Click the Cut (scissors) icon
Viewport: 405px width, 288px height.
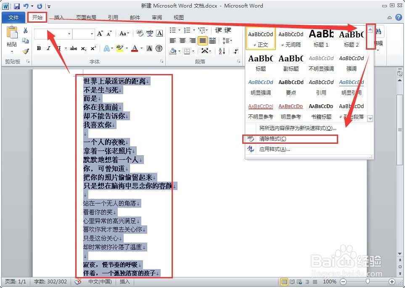click(26, 30)
